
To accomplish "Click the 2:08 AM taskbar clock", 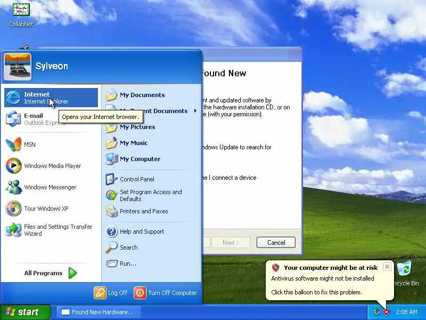I will pos(406,312).
